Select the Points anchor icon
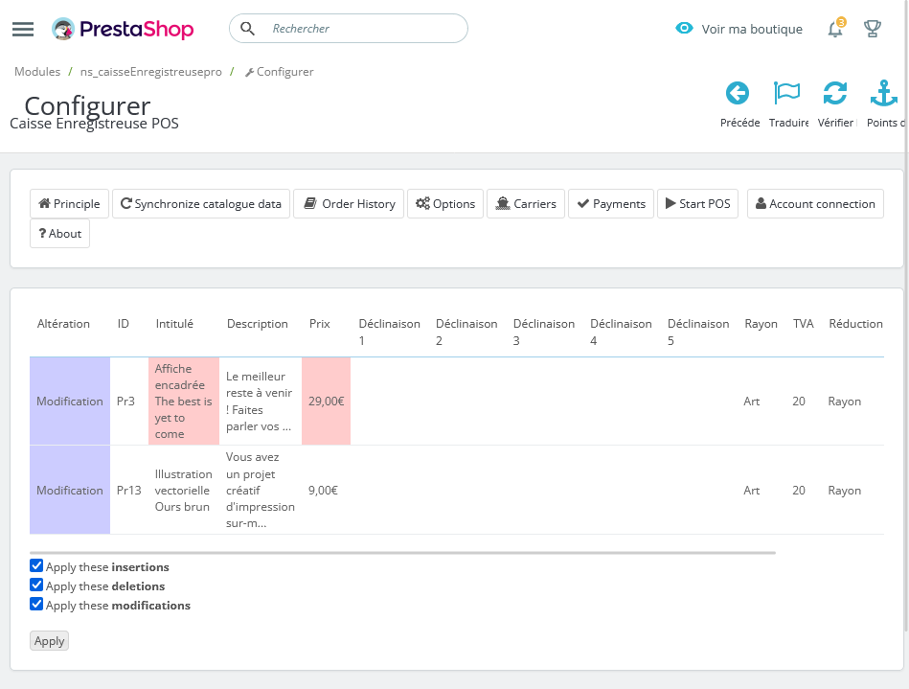 click(x=882, y=93)
